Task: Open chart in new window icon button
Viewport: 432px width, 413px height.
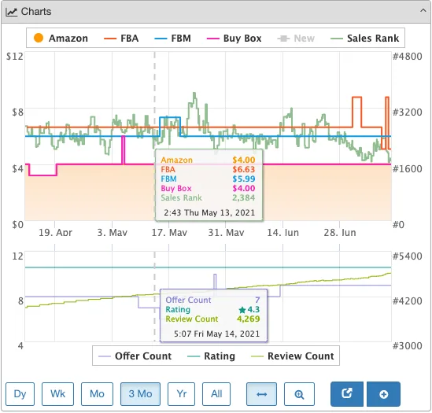Action: [x=347, y=394]
